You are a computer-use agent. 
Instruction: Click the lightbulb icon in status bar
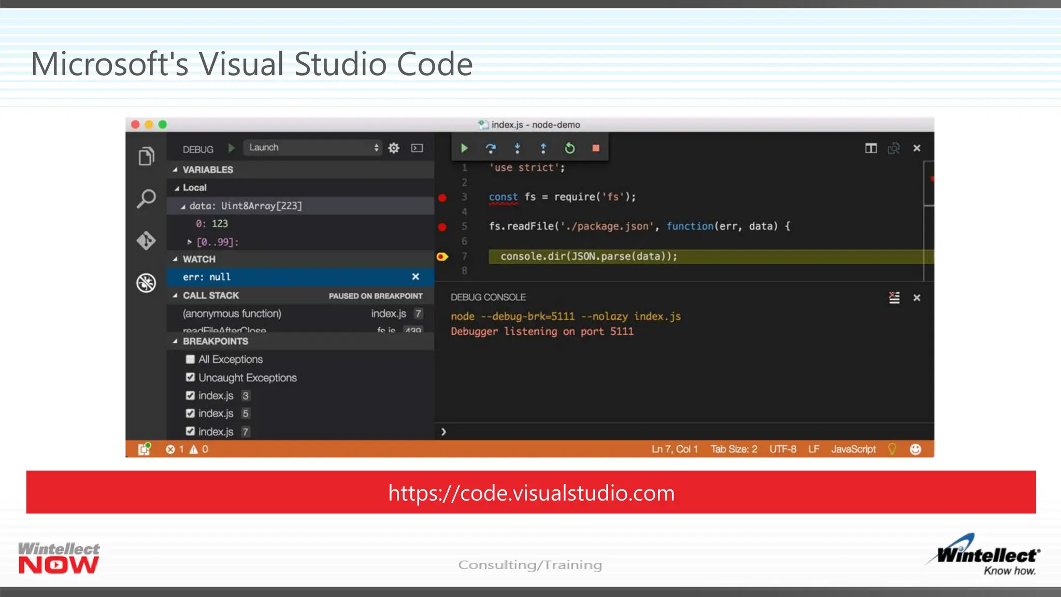892,449
